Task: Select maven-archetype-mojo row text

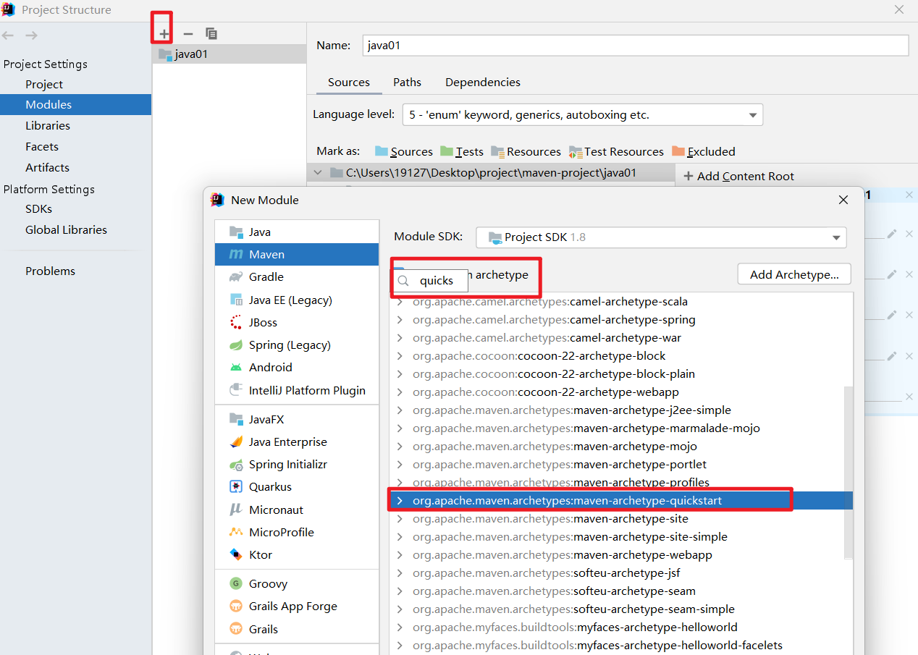Action: [555, 447]
